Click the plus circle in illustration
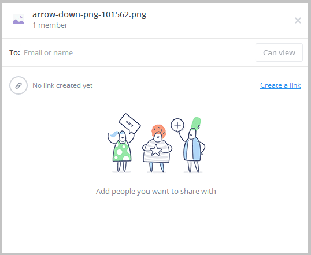Viewport: 311px width, 255px height. coord(177,125)
